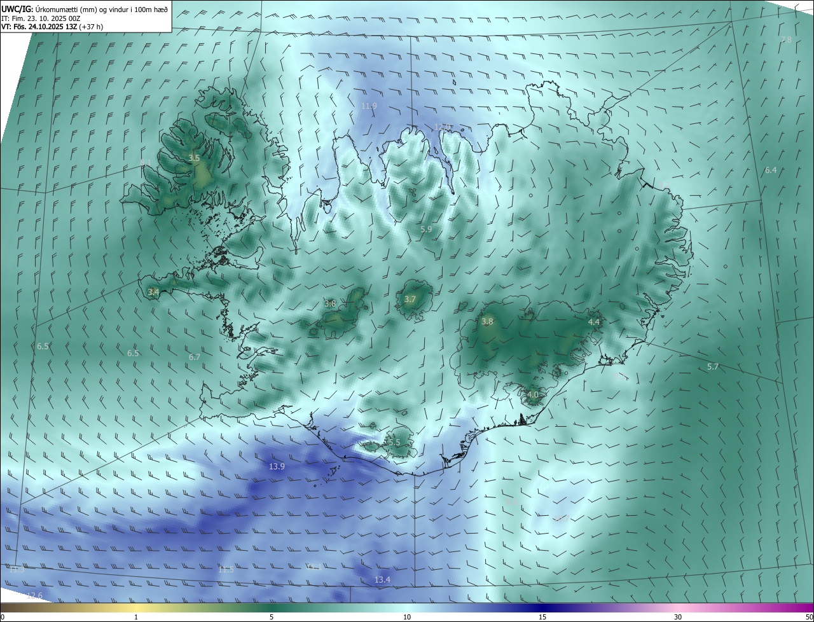The height and width of the screenshot is (622, 814).
Task: Click the colorbar tick labeled 30
Action: click(x=678, y=617)
